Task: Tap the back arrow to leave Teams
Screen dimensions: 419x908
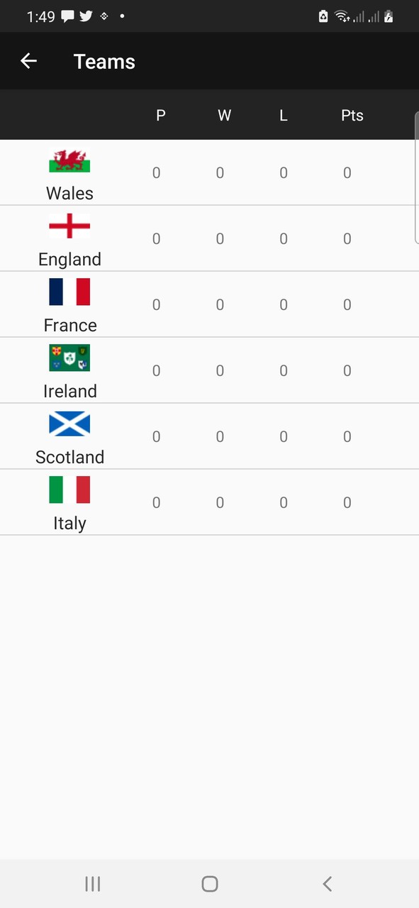Action: (x=28, y=61)
